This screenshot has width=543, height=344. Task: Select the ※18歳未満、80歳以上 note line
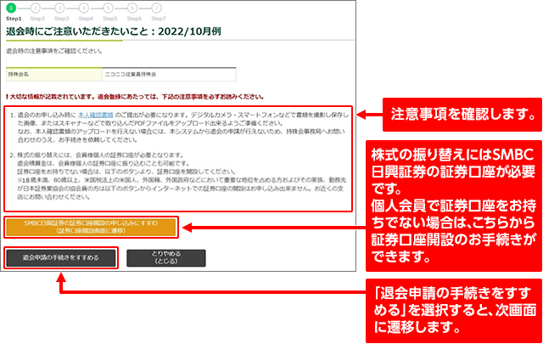tap(182, 189)
